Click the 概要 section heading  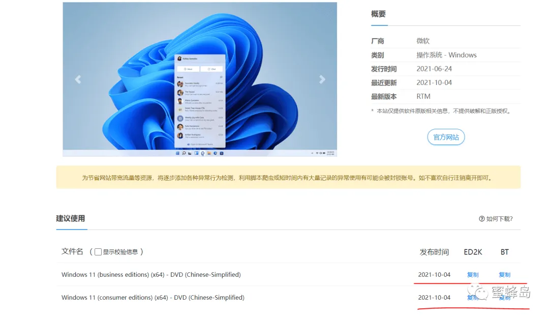coord(379,14)
